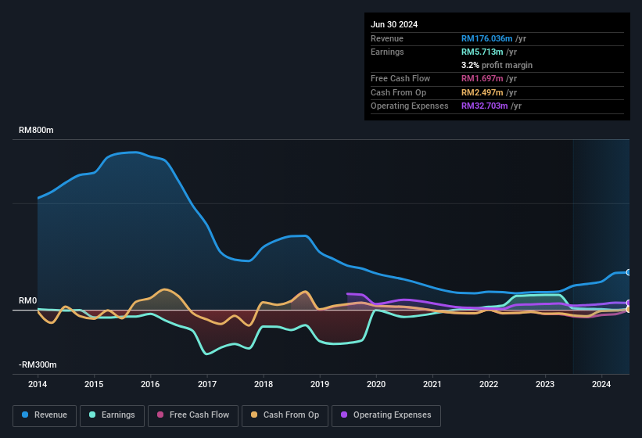Select the 2024 x-axis label
Image resolution: width=642 pixels, height=438 pixels.
(601, 384)
